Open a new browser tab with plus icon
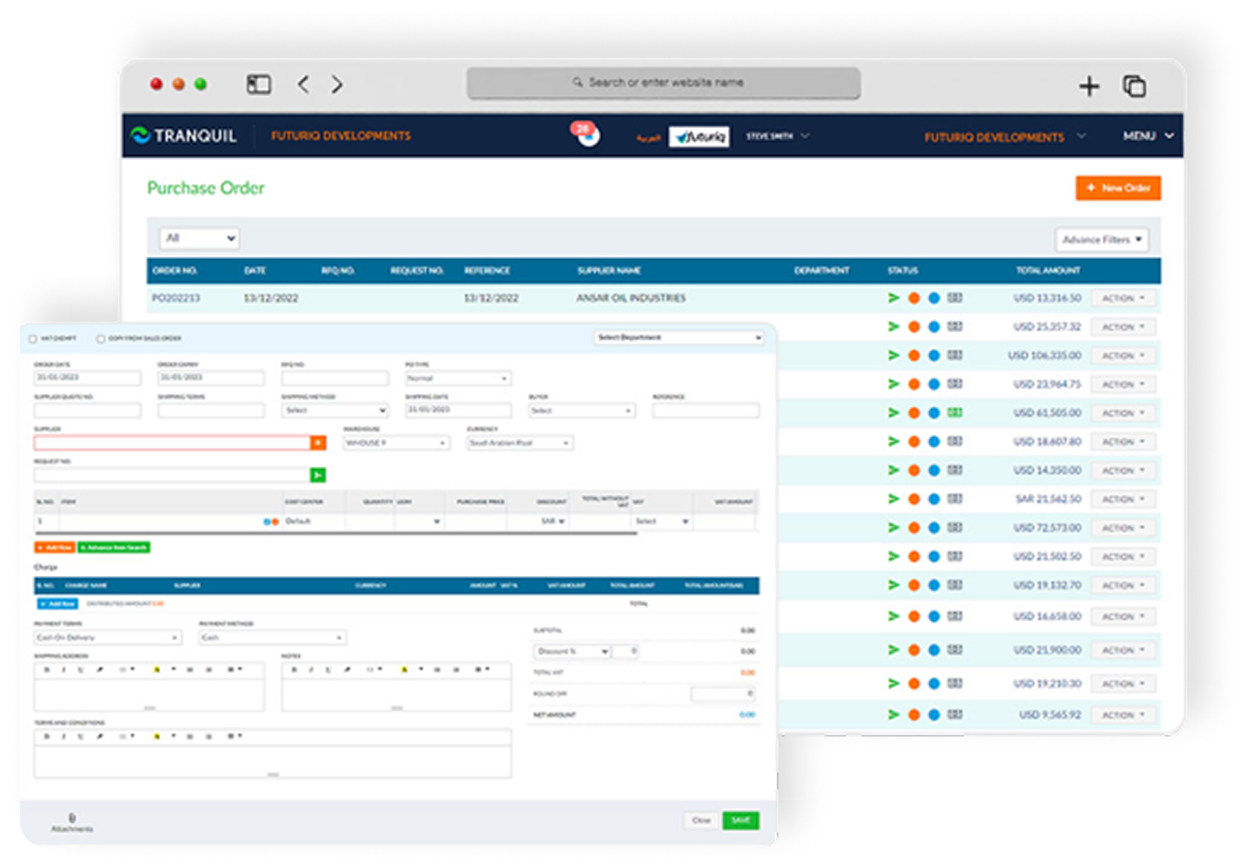Viewport: 1247px width, 865px height. [1089, 86]
